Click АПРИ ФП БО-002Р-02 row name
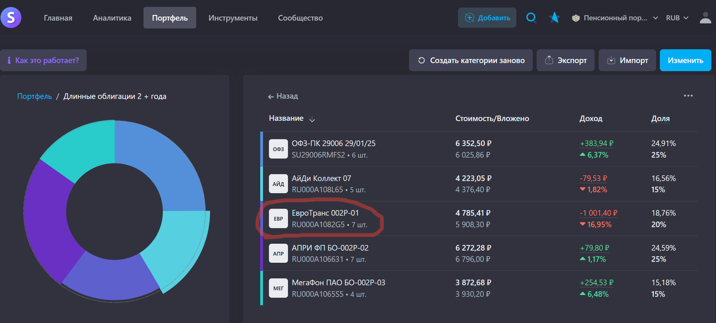 (330, 247)
